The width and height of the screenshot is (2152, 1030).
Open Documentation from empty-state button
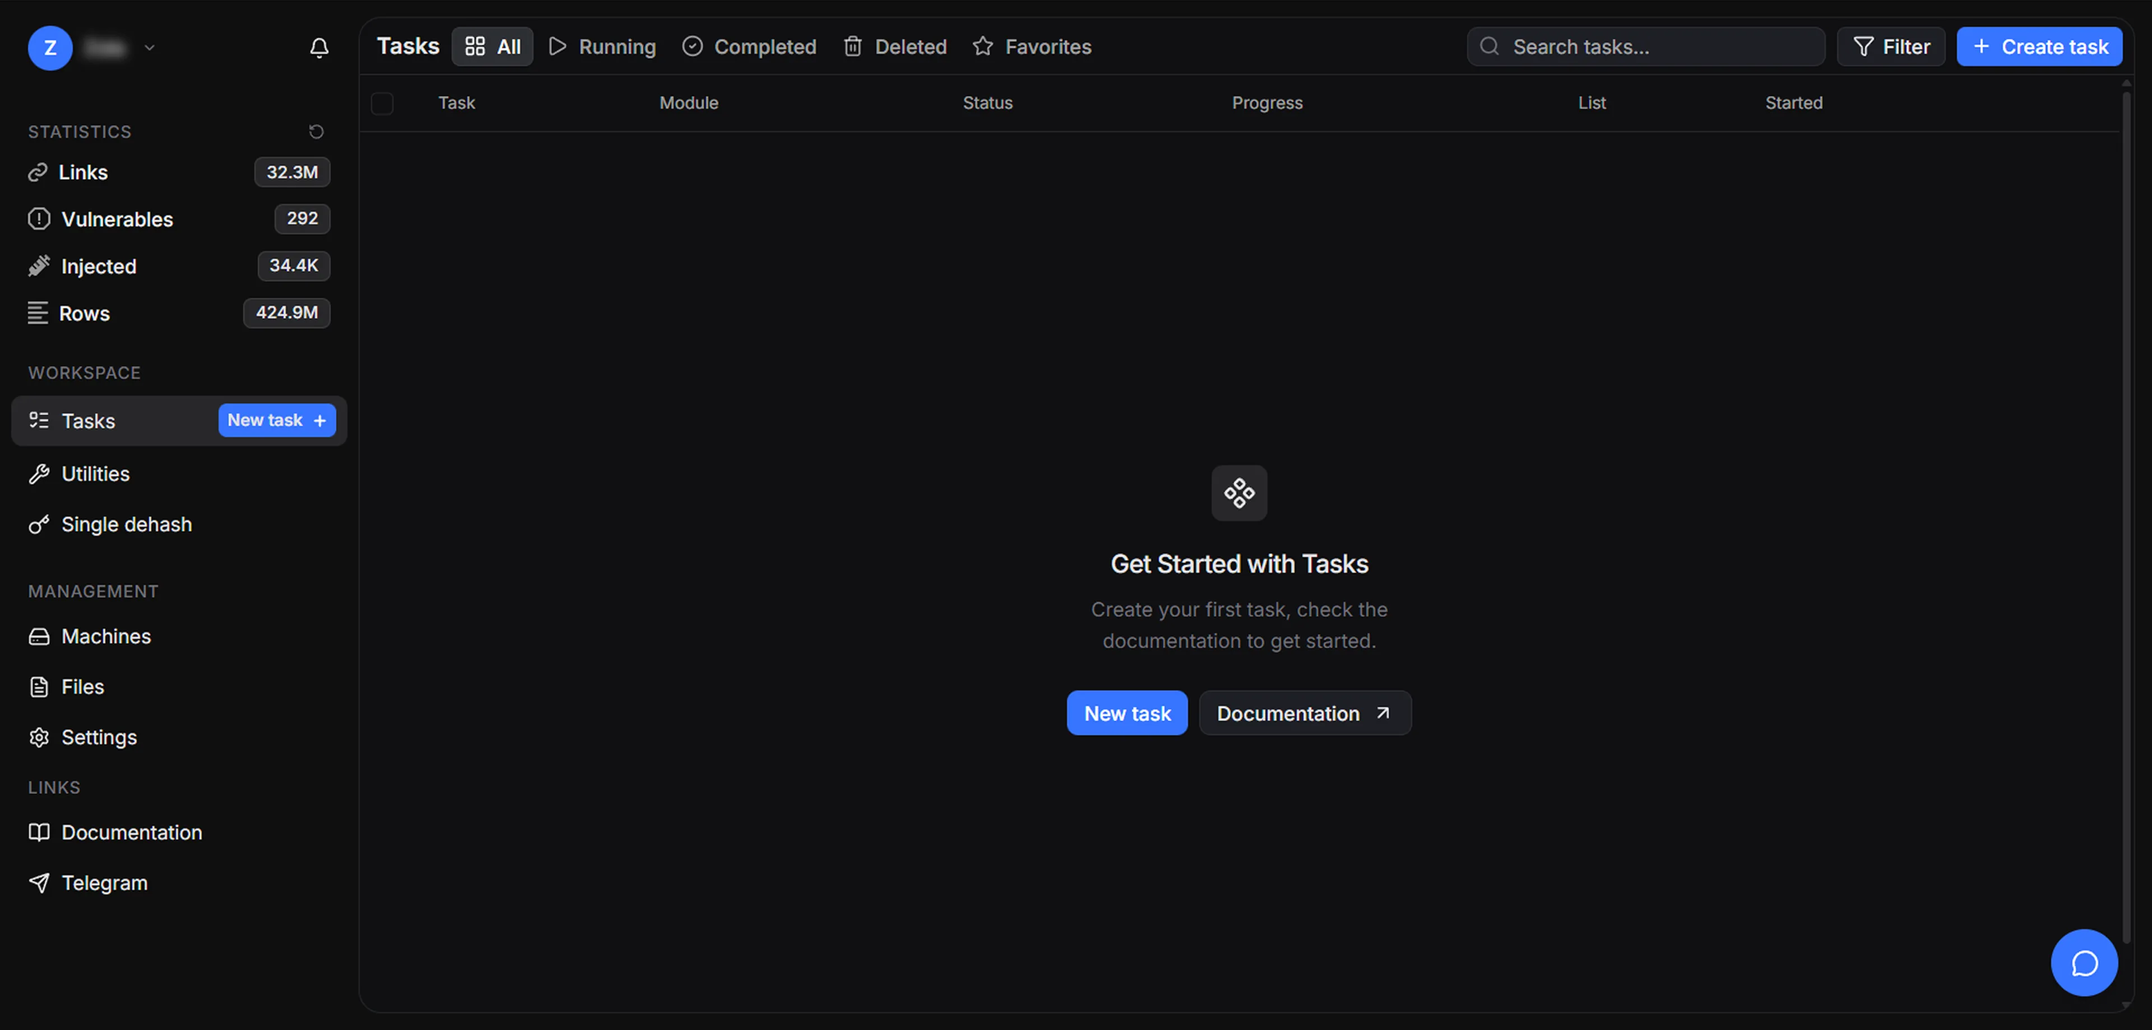1304,713
